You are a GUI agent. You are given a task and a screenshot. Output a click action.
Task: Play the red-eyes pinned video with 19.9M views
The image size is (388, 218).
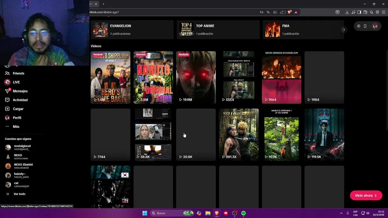pos(196,78)
